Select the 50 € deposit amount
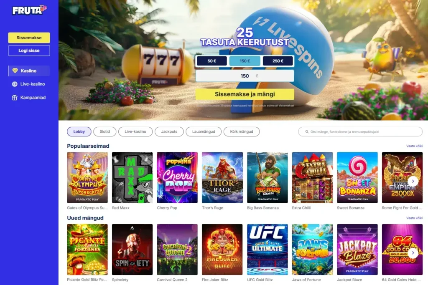The height and width of the screenshot is (285, 428). coord(212,61)
